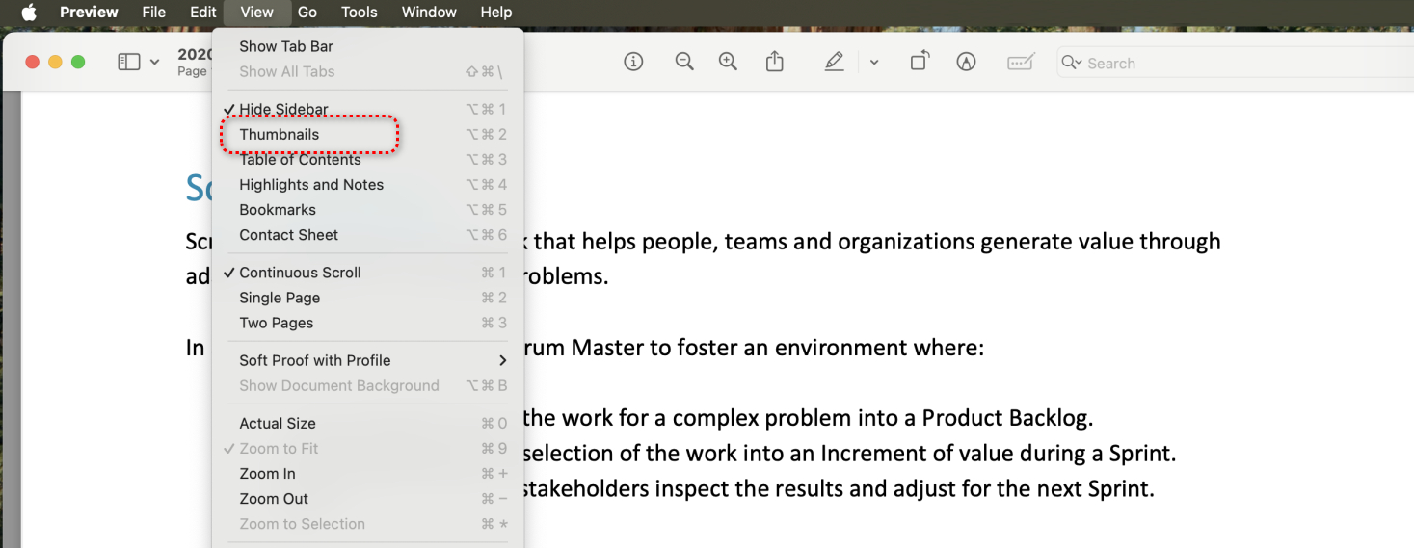This screenshot has width=1414, height=548.
Task: Click the zoom in magnifier icon
Action: pos(728,63)
